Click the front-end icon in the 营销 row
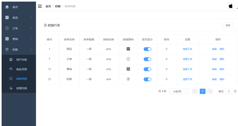 [x=128, y=69]
